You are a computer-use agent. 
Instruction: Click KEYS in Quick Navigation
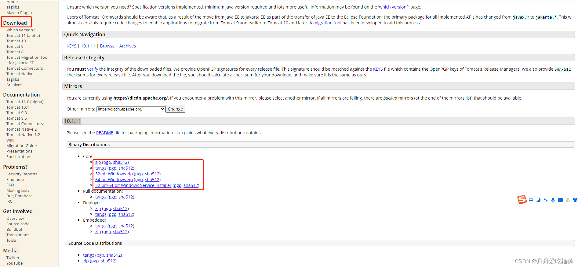pyautogui.click(x=71, y=46)
